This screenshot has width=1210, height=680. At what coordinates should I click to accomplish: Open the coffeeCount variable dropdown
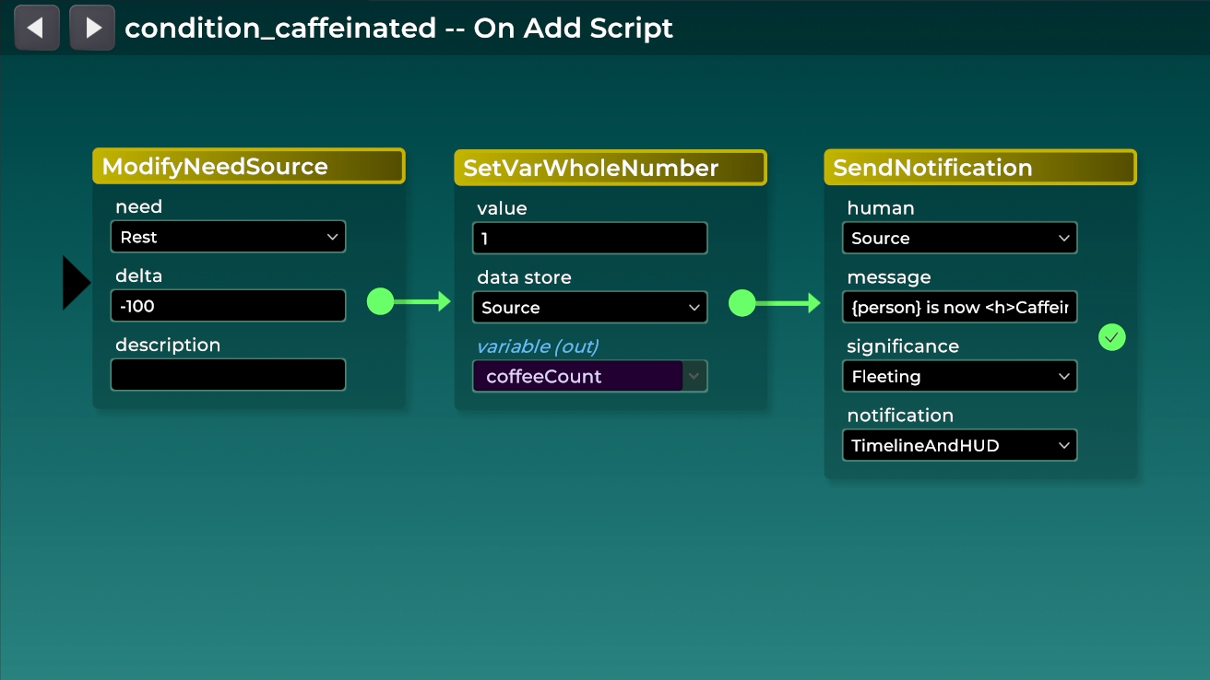click(590, 376)
